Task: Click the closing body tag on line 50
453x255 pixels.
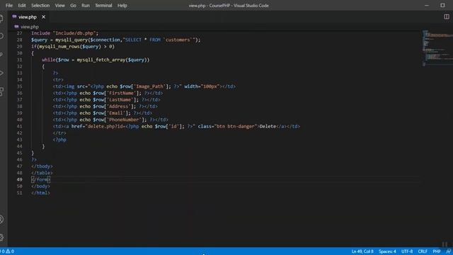Action: (x=40, y=186)
